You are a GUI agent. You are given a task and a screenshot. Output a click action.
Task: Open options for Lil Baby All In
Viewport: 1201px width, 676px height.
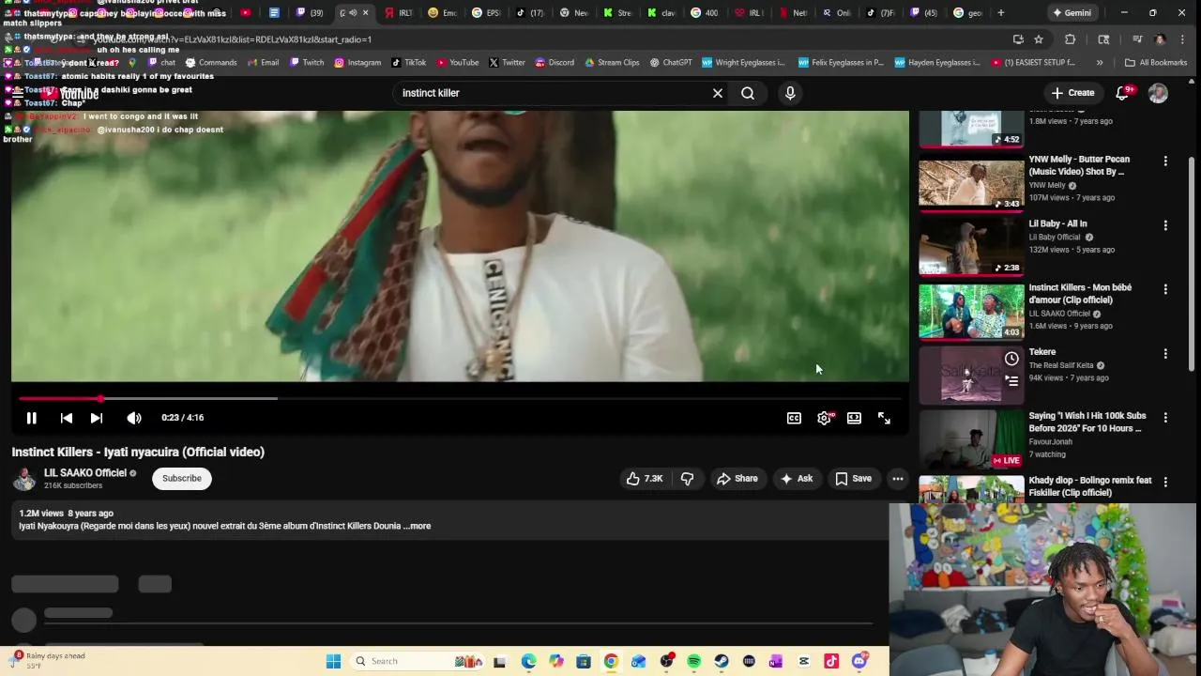[x=1165, y=225]
